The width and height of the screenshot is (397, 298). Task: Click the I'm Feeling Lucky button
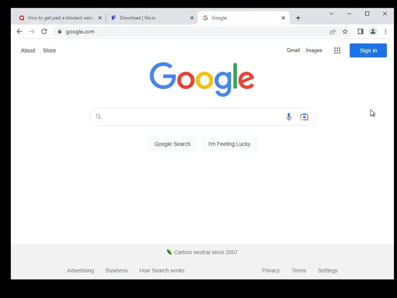(230, 144)
